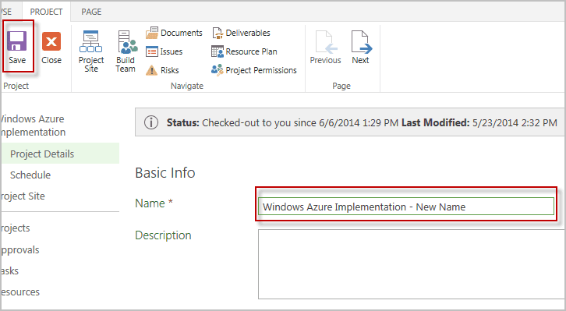Open Issues list from ribbon
The width and height of the screenshot is (566, 311).
pos(164,51)
